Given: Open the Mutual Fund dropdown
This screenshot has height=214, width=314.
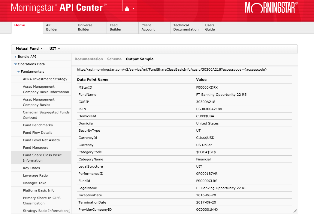Looking at the screenshot, I should point(29,48).
